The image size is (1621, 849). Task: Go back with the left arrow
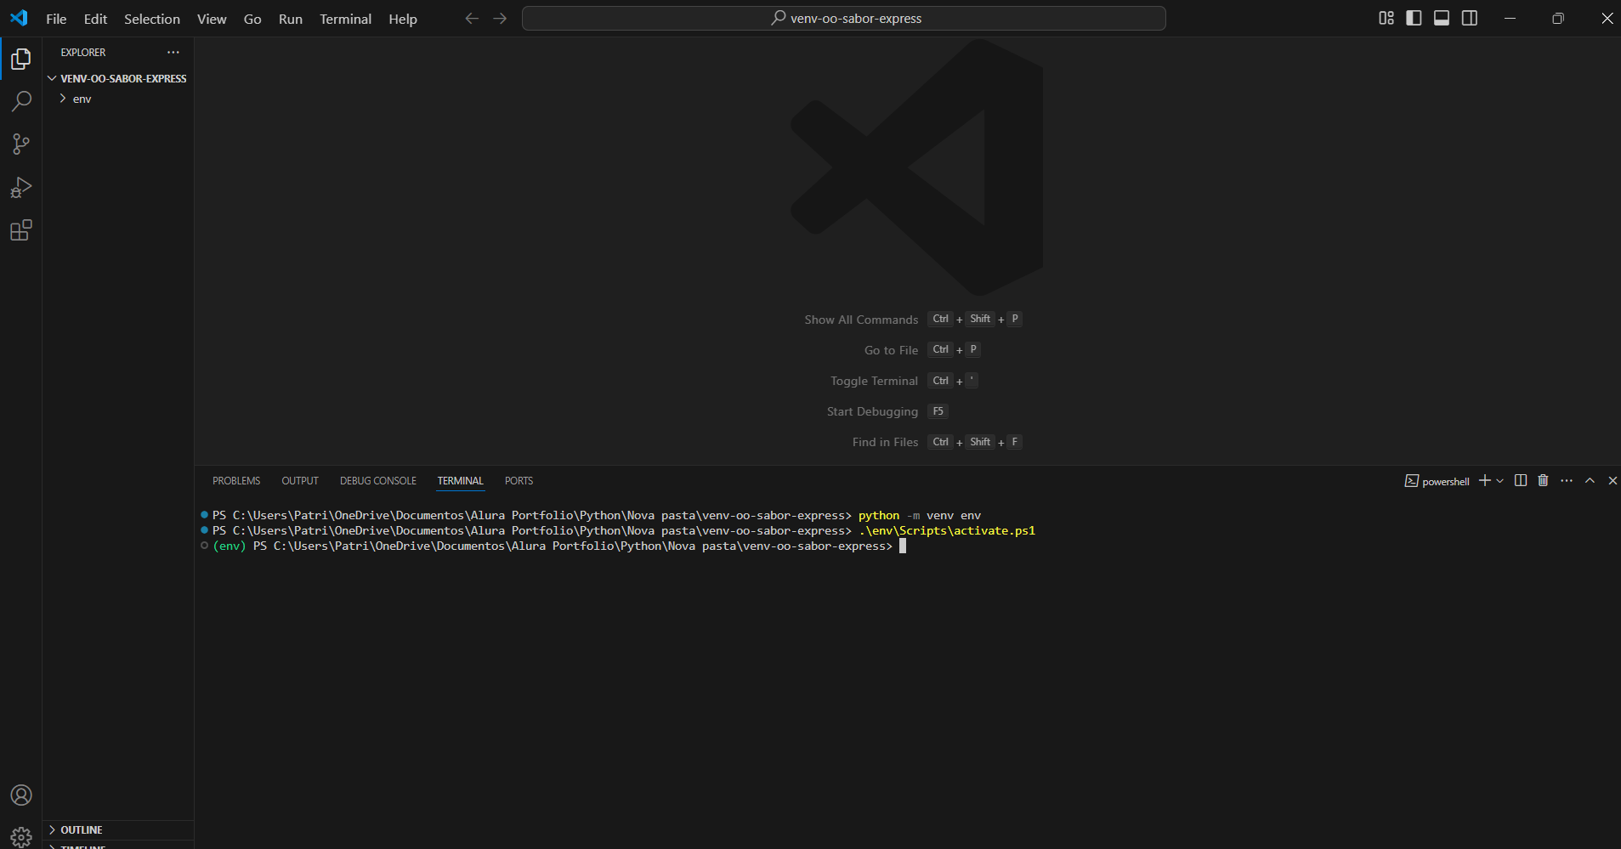tap(472, 18)
